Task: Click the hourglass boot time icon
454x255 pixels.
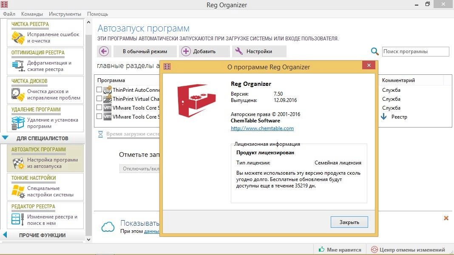Action: click(100, 134)
